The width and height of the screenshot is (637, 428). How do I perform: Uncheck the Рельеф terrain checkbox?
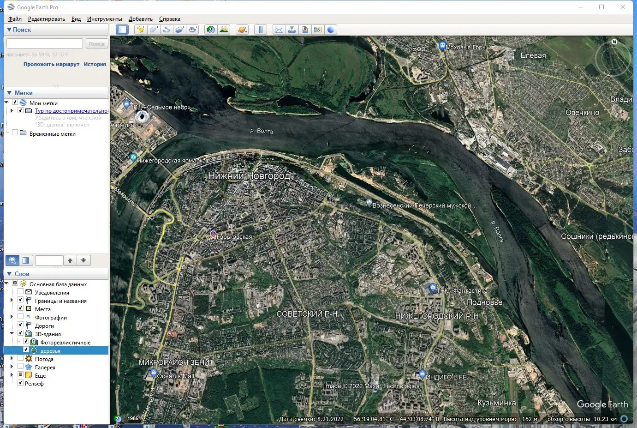point(20,383)
